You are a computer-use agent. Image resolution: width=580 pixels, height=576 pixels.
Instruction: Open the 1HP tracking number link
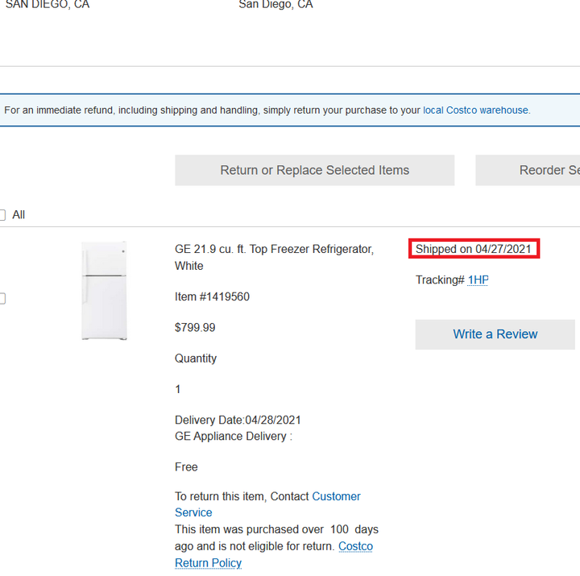click(478, 280)
